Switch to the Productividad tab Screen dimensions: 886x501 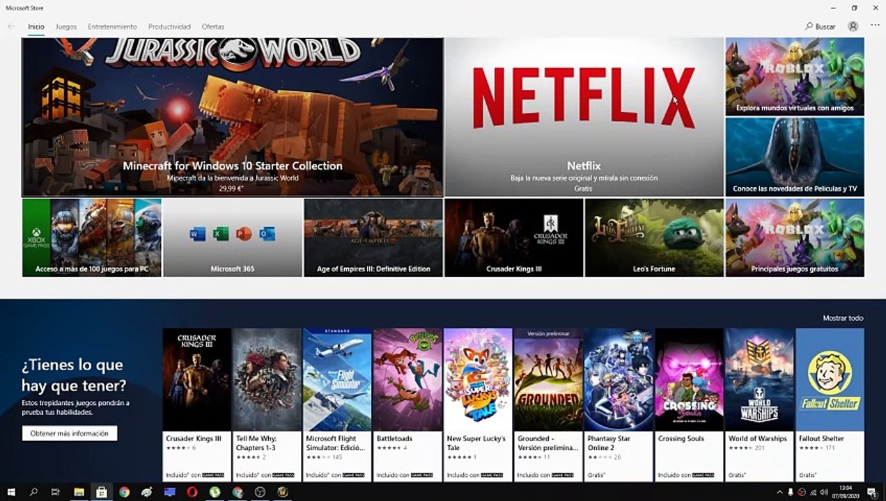[169, 26]
